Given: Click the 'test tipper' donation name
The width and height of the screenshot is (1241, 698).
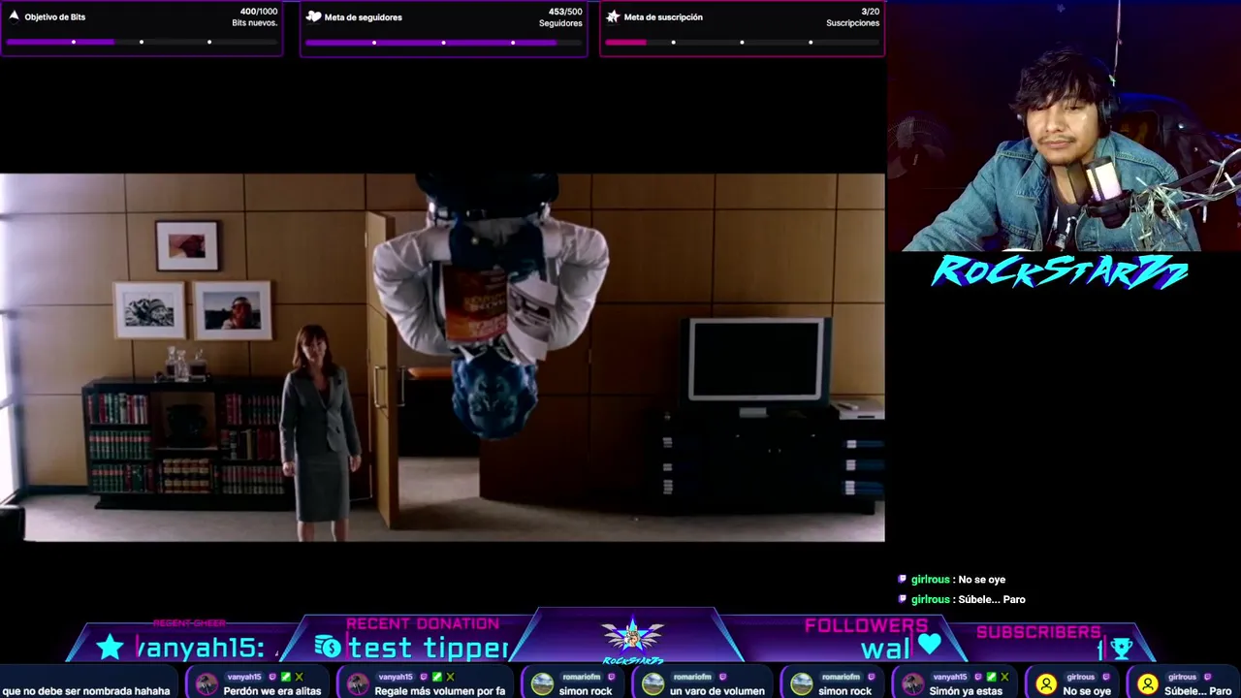Looking at the screenshot, I should 429,648.
